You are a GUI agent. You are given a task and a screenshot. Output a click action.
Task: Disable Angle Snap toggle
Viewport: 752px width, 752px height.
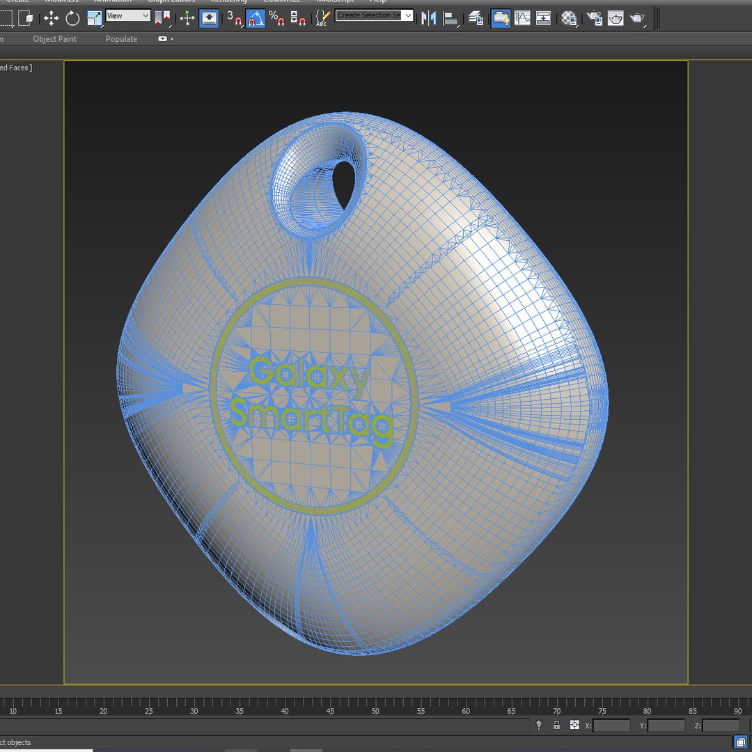[x=255, y=18]
